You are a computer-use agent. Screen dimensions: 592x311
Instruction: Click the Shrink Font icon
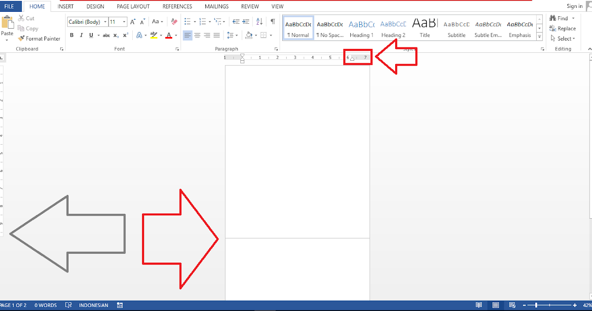(x=143, y=22)
